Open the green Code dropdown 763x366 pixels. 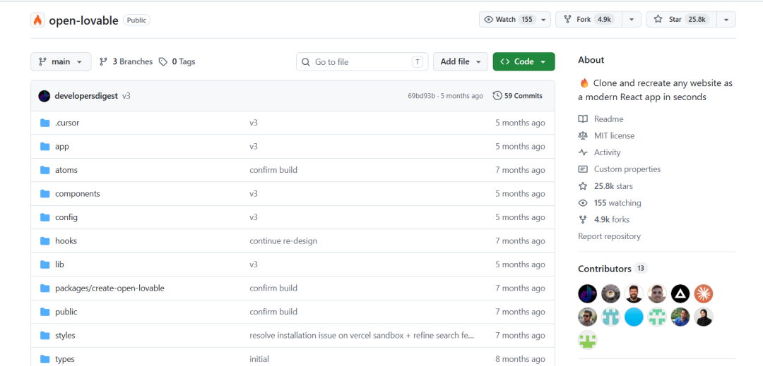pos(524,61)
